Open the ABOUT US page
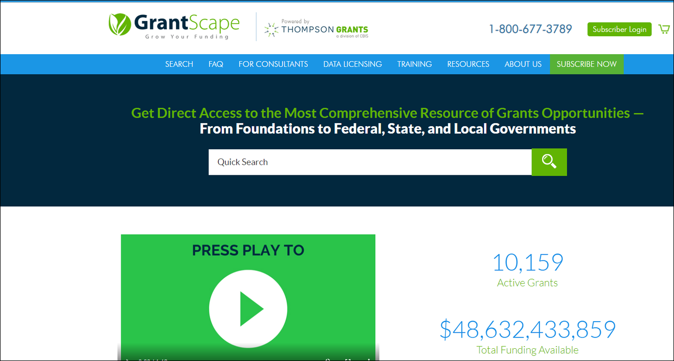 (x=523, y=64)
